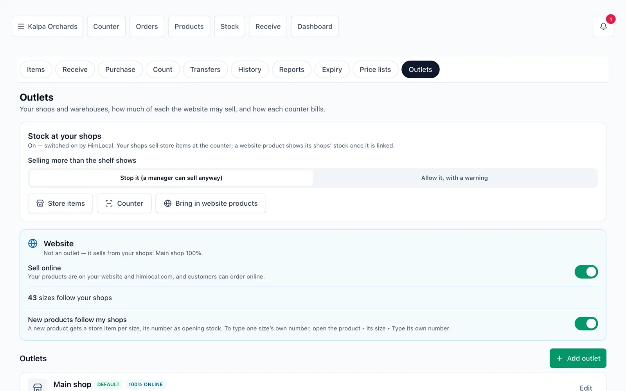Switch to the Transfers tab
Viewport: 626px width, 391px height.
pyautogui.click(x=205, y=70)
